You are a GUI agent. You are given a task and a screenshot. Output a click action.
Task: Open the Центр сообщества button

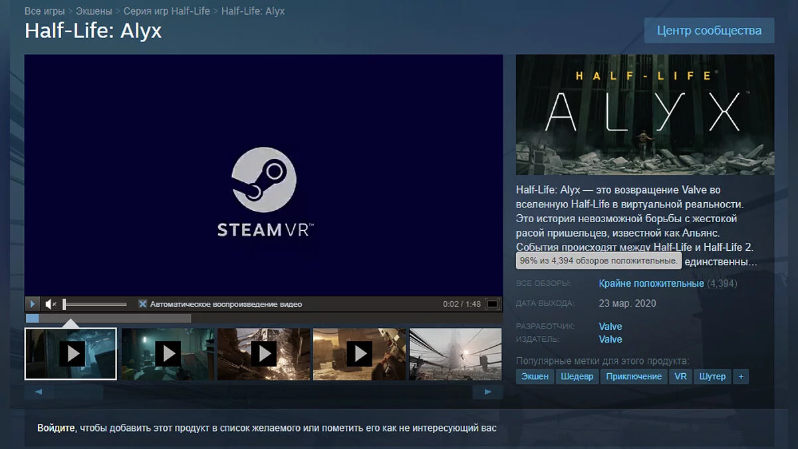tap(709, 31)
